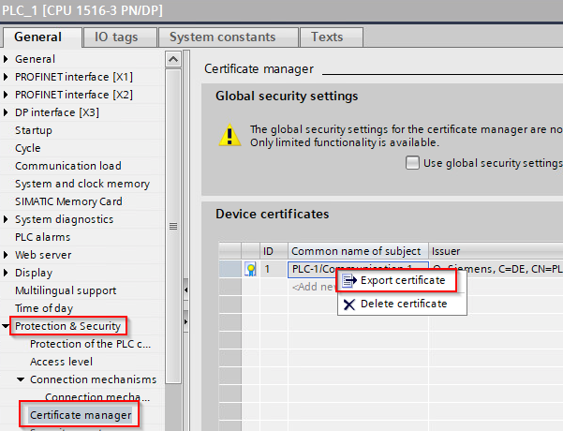The height and width of the screenshot is (431, 563).
Task: Expand the General tree node
Action: coord(6,59)
